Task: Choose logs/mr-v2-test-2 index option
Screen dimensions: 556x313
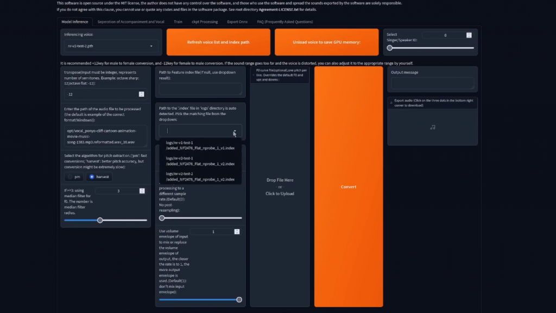Action: [x=200, y=177]
